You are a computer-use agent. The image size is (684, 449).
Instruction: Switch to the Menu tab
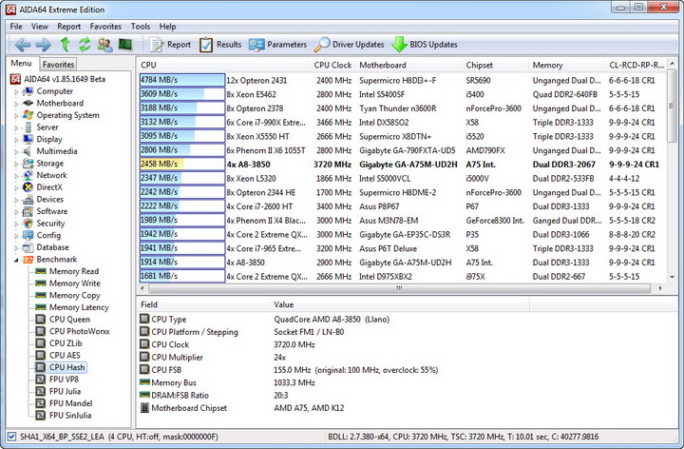tap(21, 64)
